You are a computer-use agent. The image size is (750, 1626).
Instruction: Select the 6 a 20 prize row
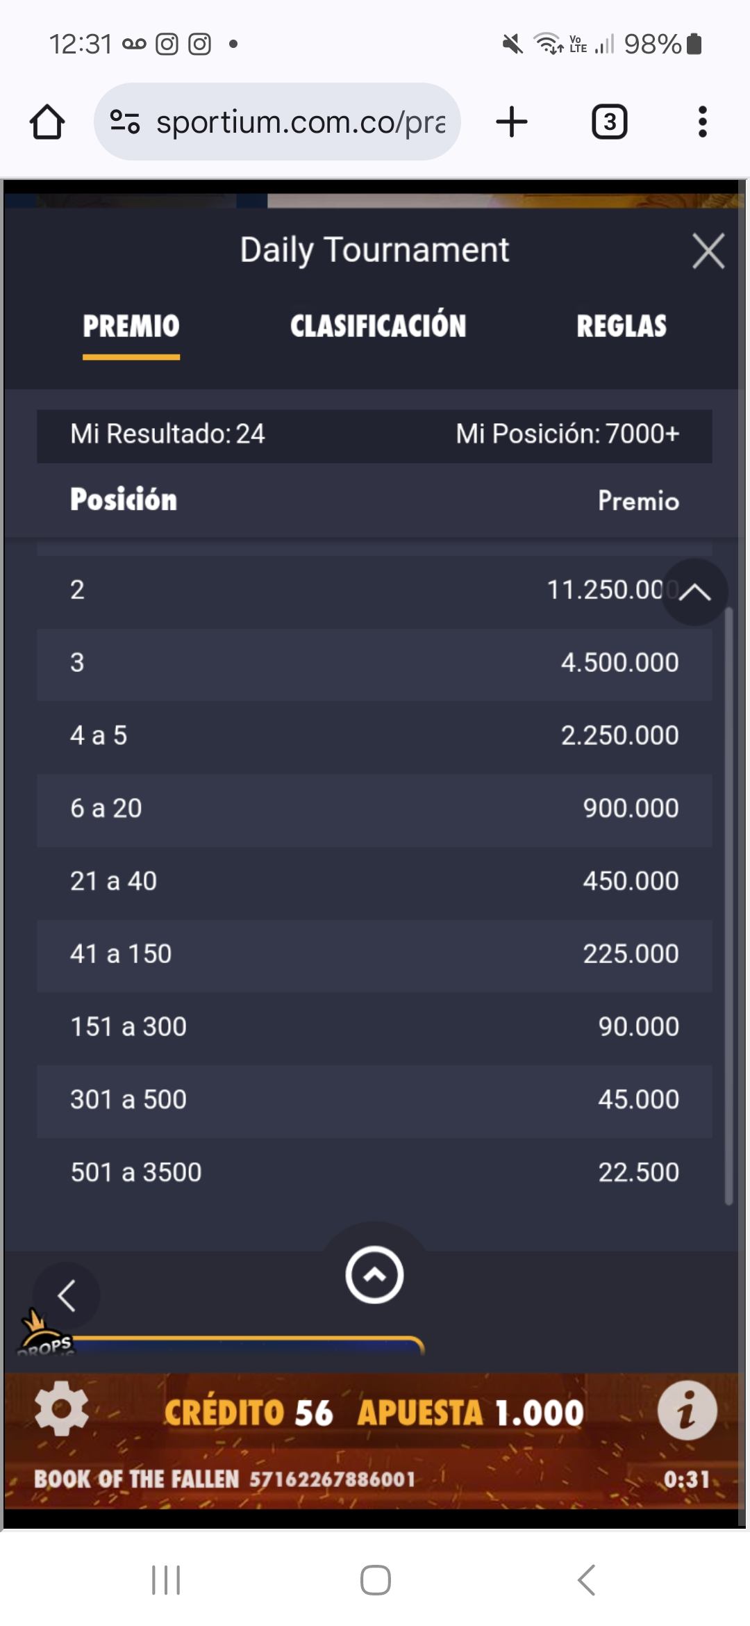click(x=374, y=808)
